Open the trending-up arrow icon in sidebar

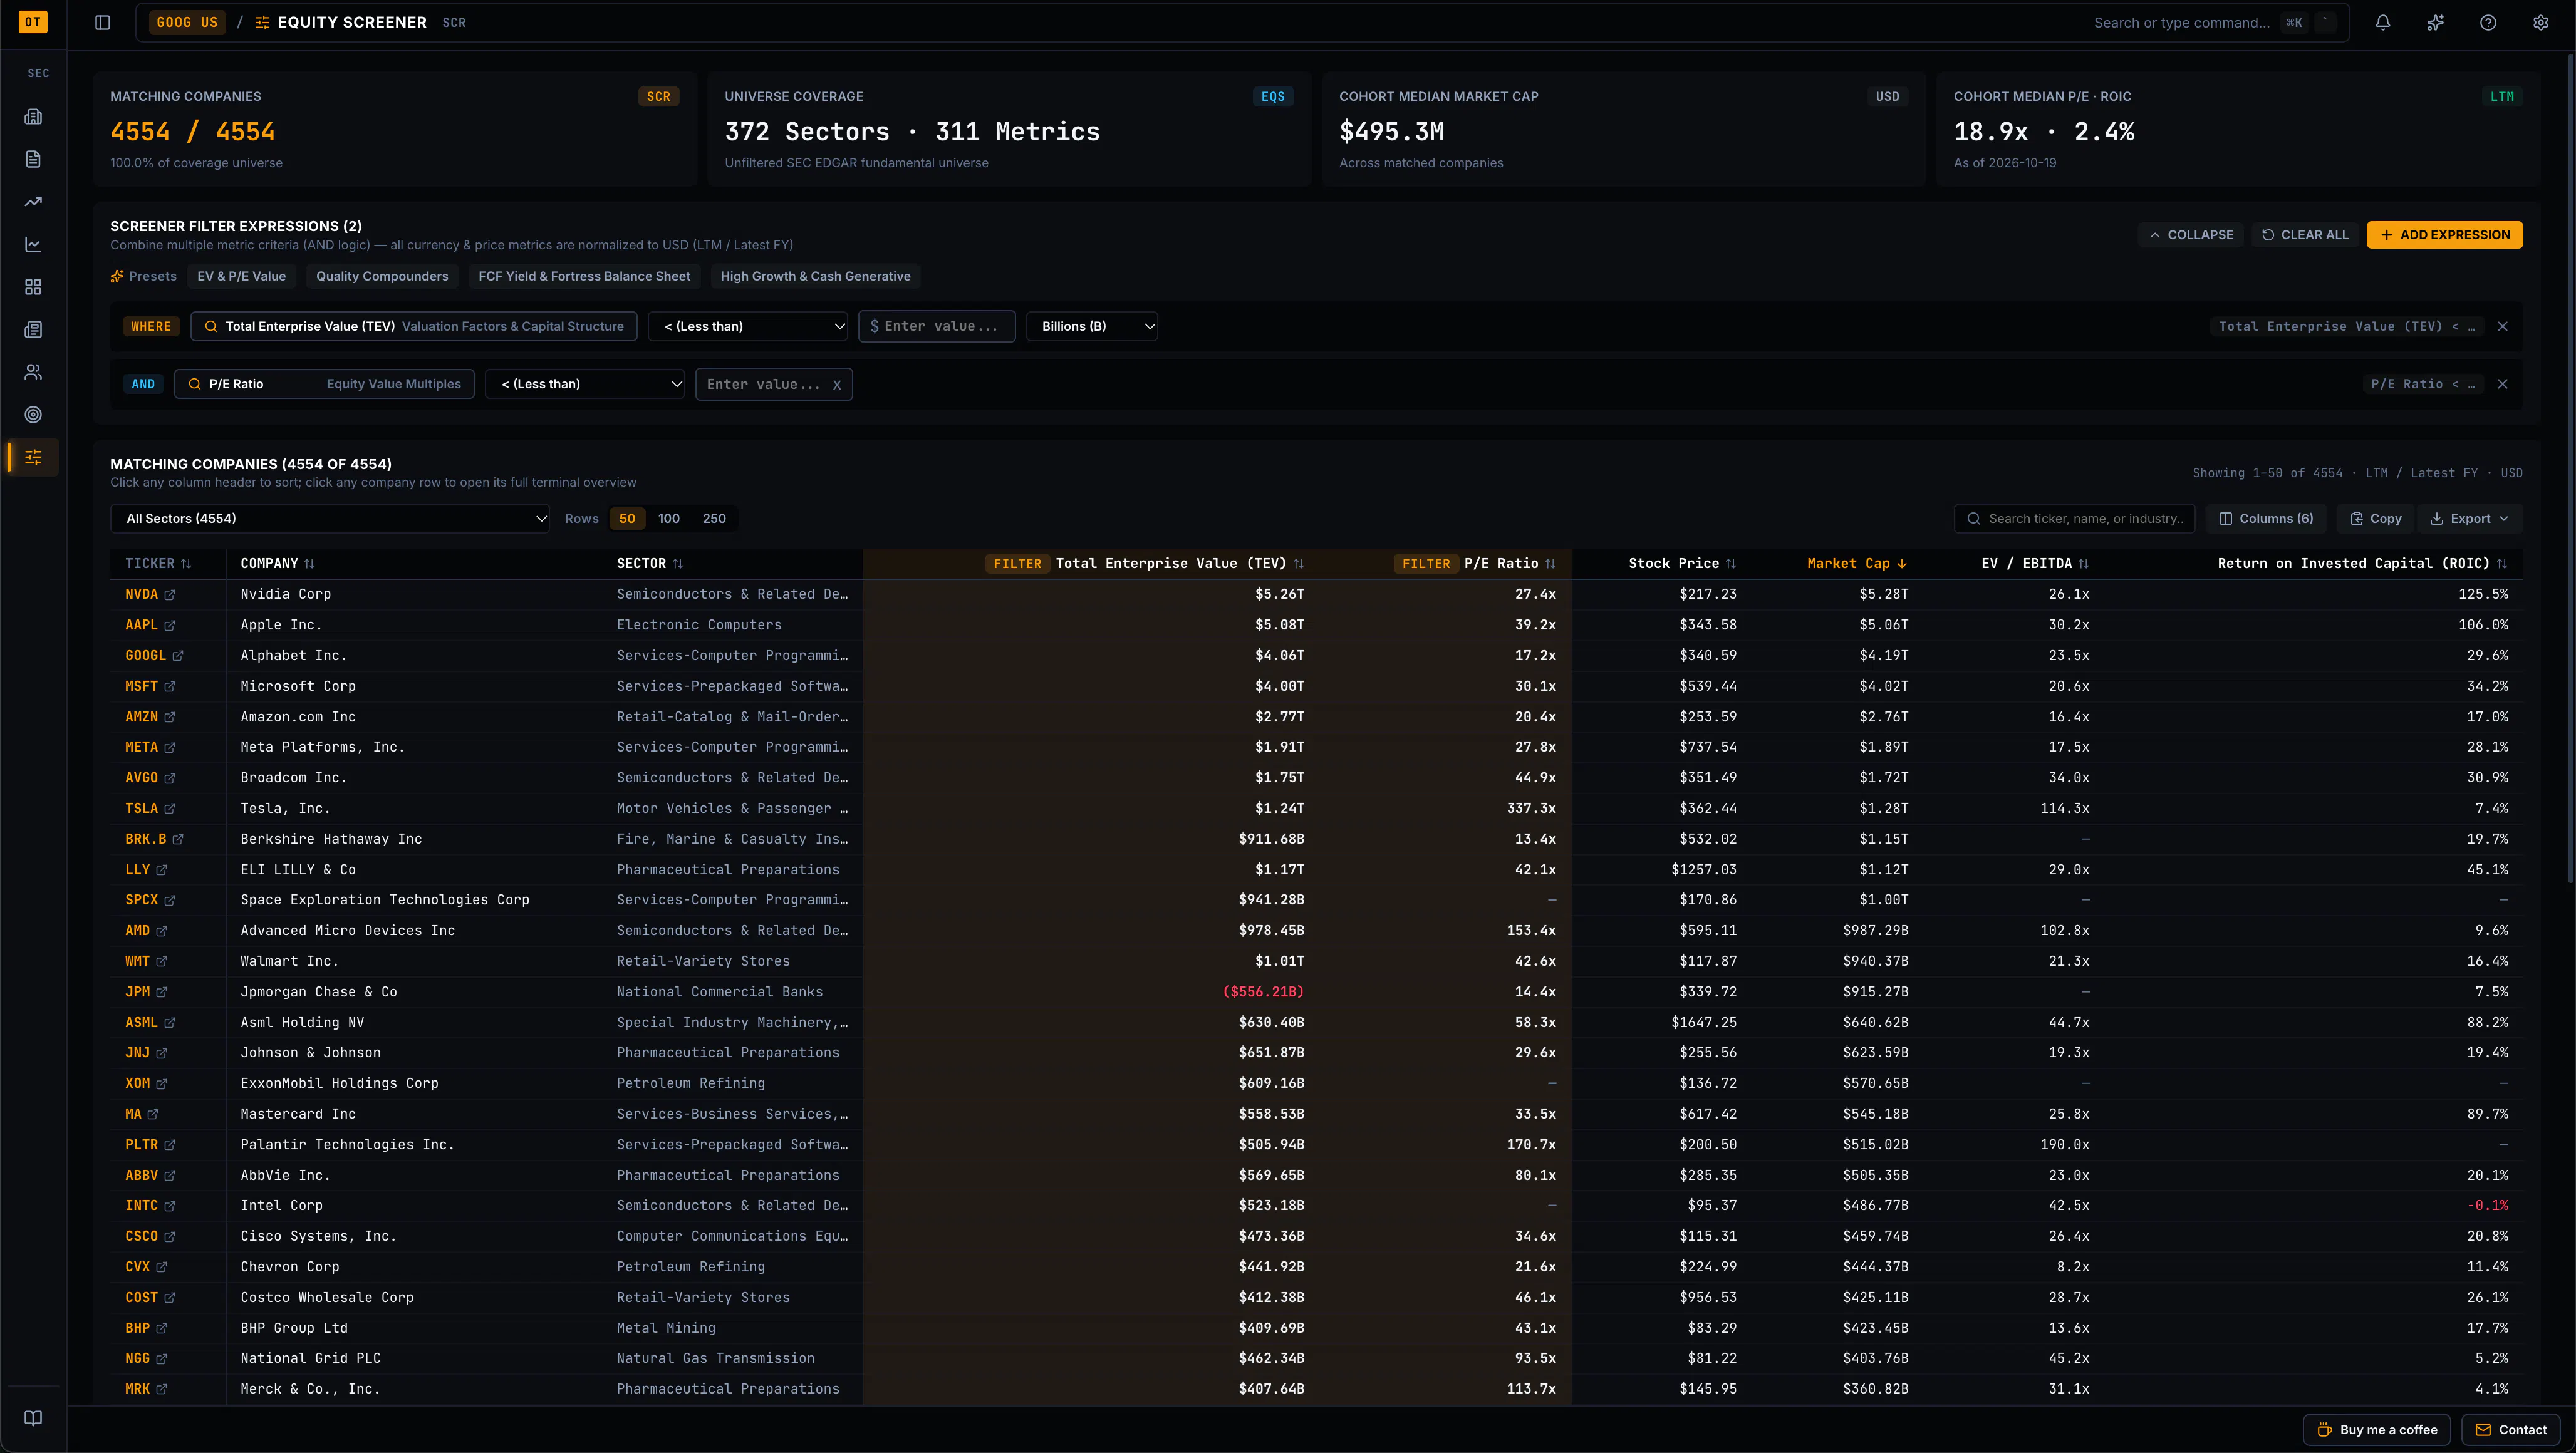click(33, 202)
